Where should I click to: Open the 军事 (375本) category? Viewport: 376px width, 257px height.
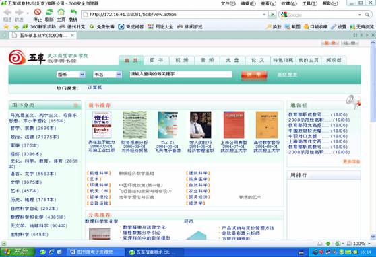tap(25, 145)
